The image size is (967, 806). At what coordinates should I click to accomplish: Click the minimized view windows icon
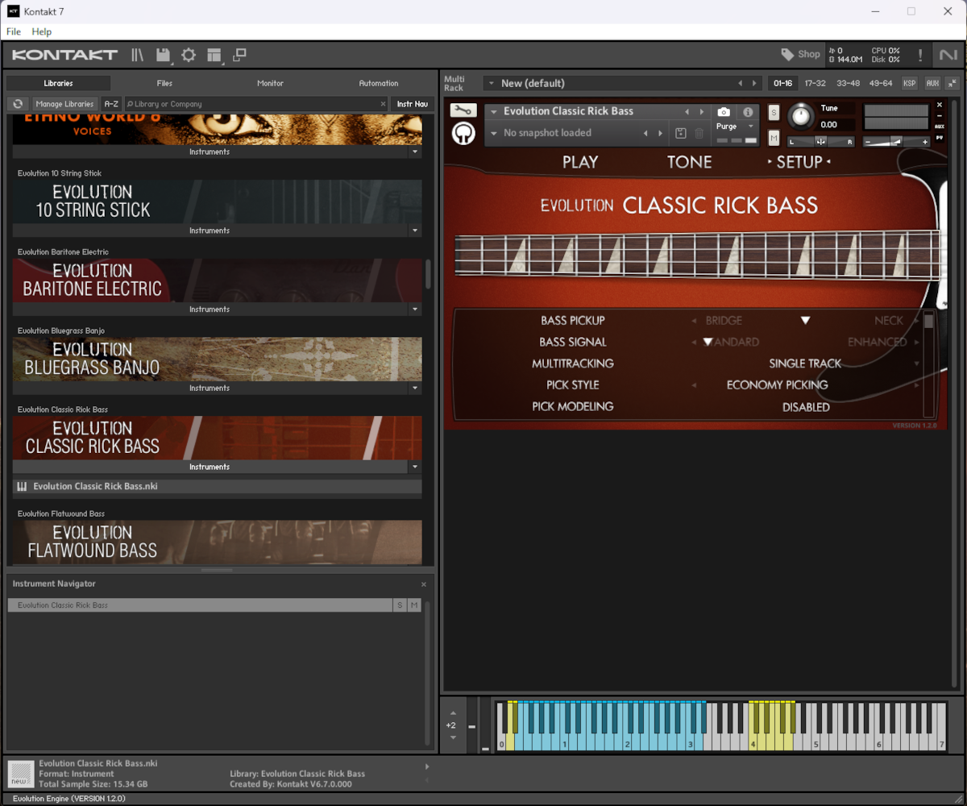(x=239, y=55)
